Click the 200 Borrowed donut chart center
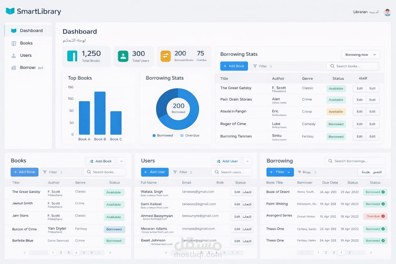The width and height of the screenshot is (396, 264). pos(178,108)
